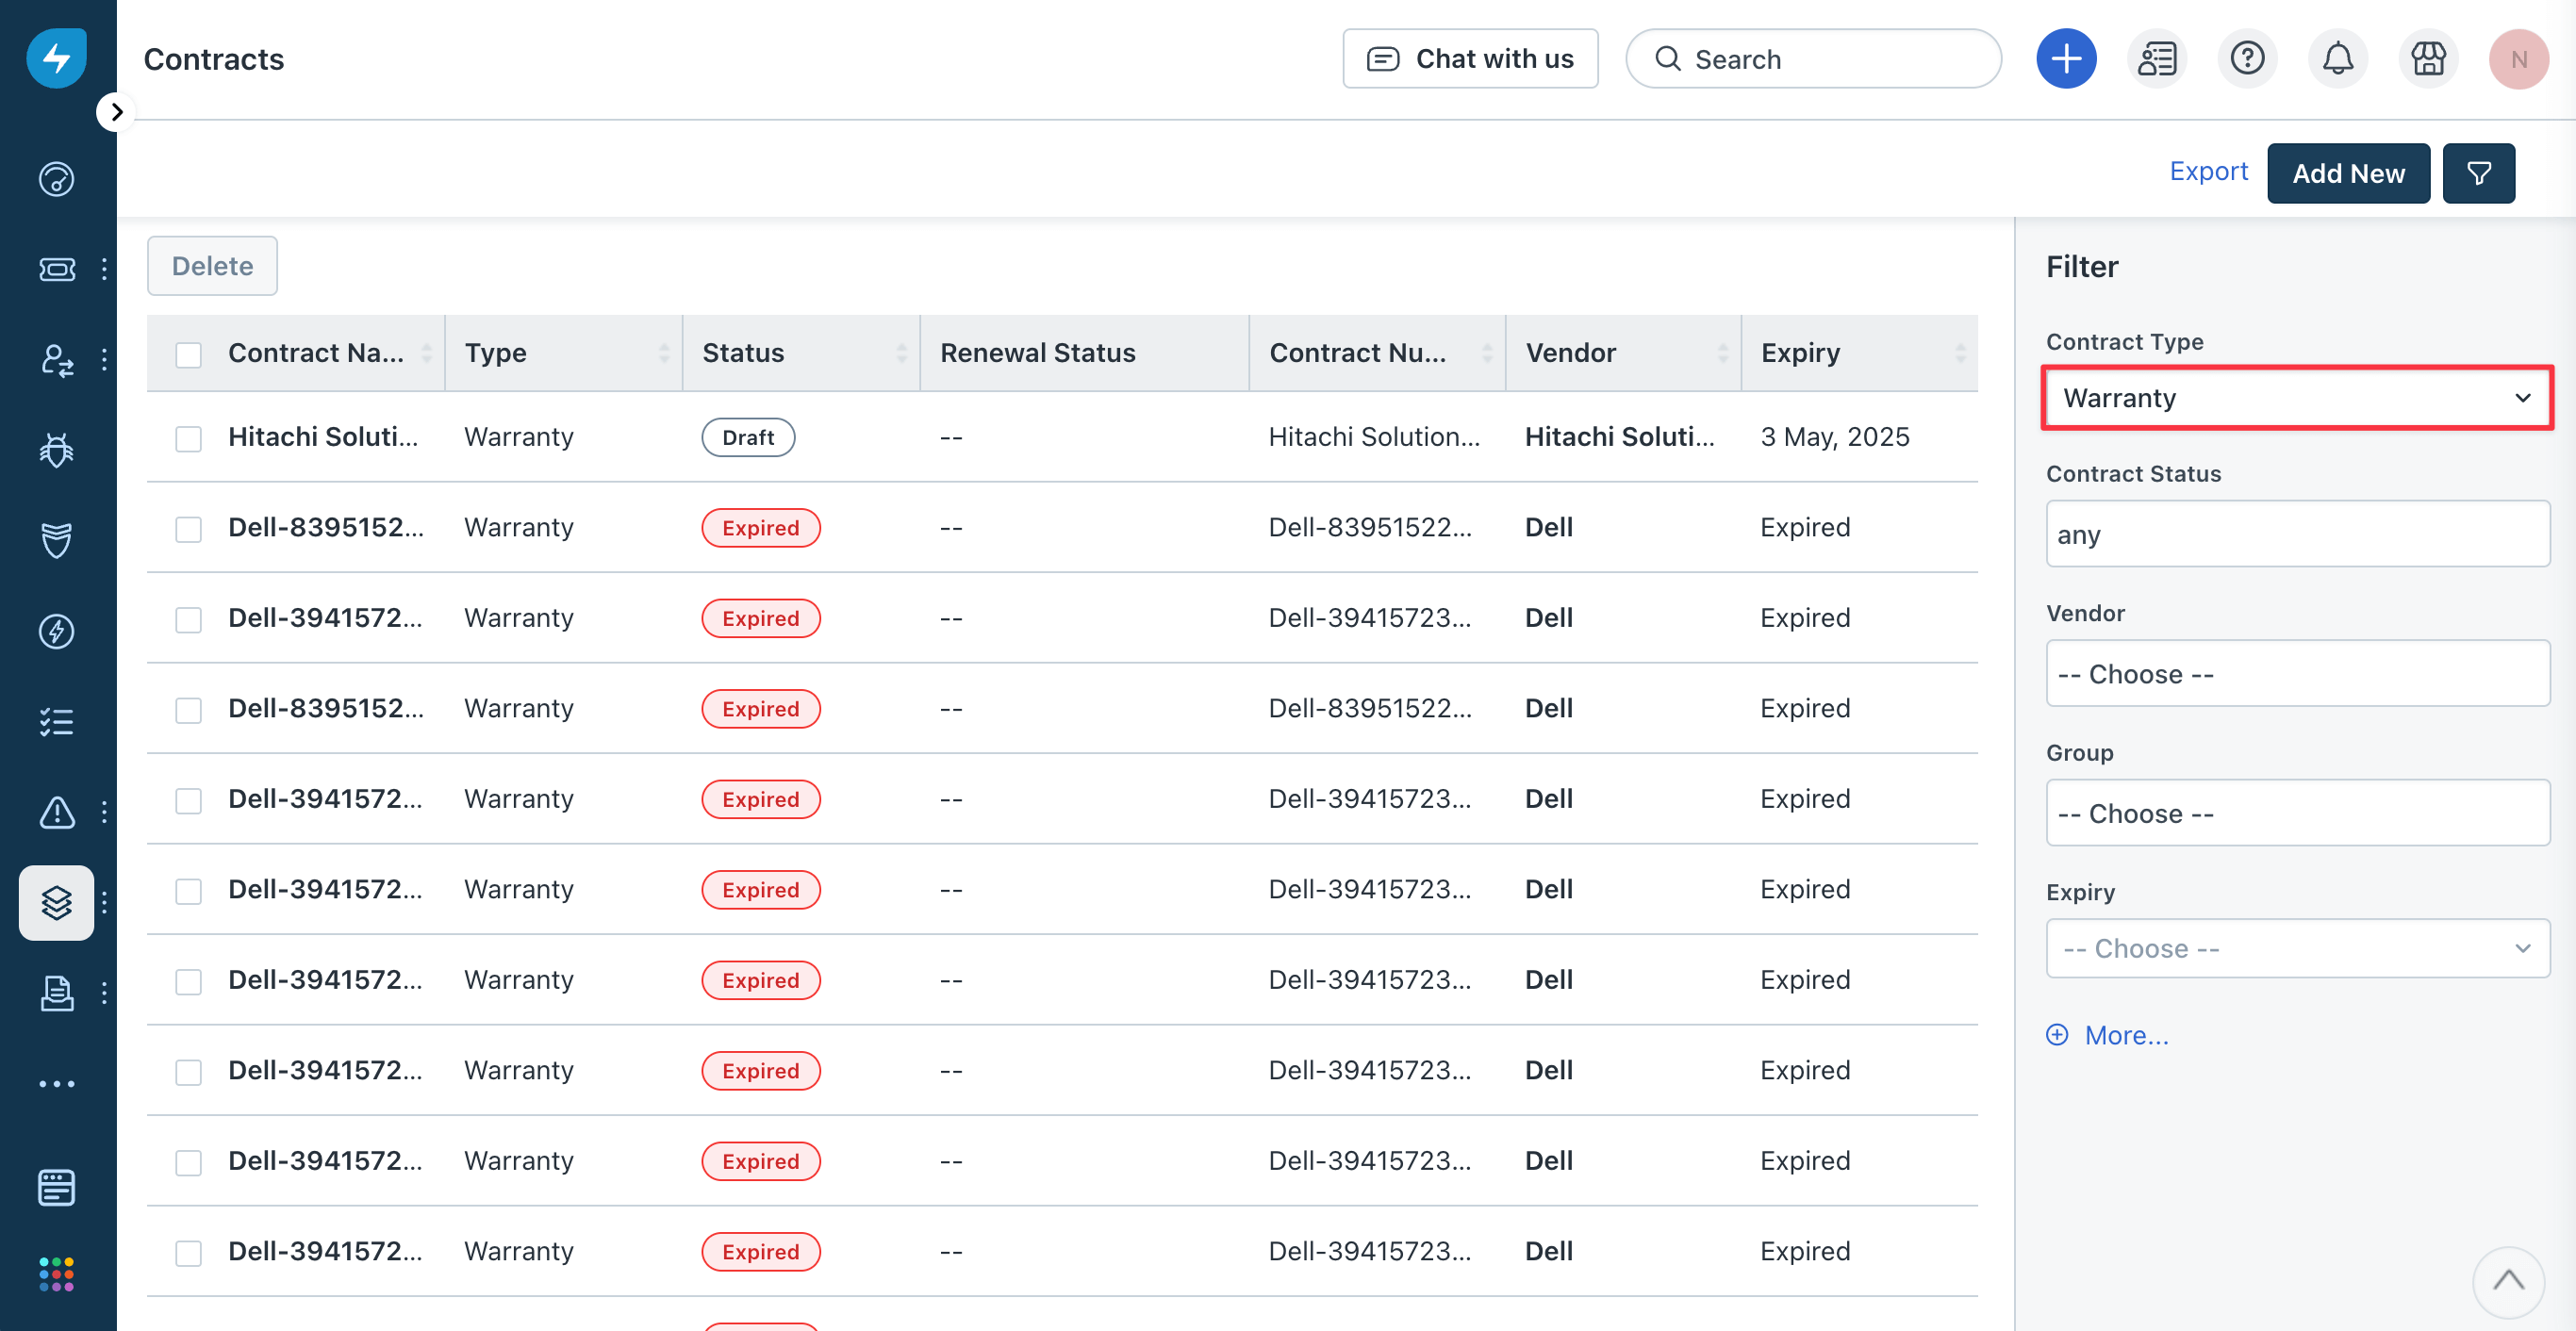Select the highlighted Assets layers icon
The height and width of the screenshot is (1331, 2576).
[56, 902]
